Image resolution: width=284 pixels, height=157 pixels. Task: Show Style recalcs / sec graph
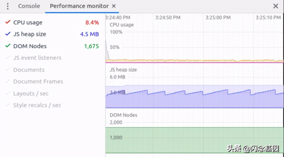(x=8, y=105)
